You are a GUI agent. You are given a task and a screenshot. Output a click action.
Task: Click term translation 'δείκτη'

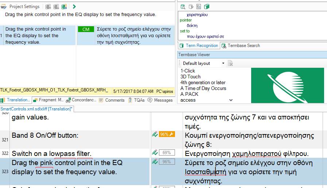(192, 26)
